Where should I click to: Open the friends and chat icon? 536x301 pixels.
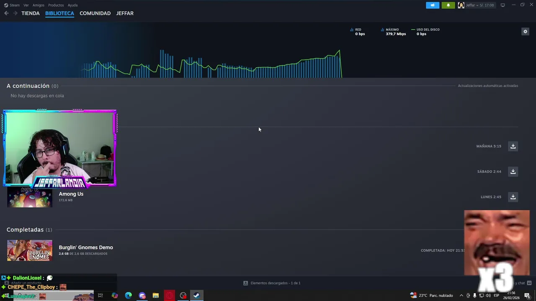pyautogui.click(x=529, y=283)
